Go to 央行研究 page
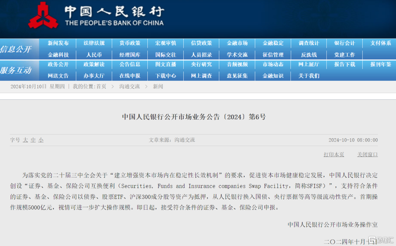Screen dimensions: 396x246 click(x=201, y=65)
